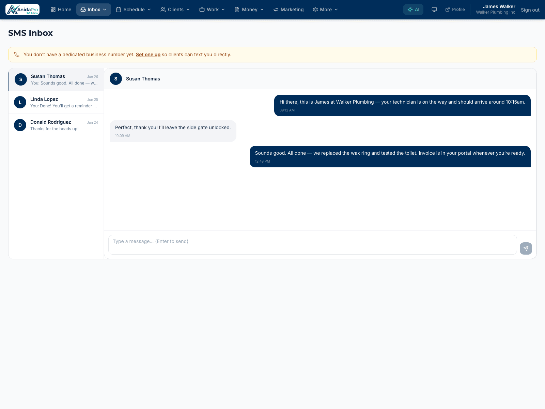The image size is (545, 409).
Task: Click the AnidaPro logo
Action: pyautogui.click(x=22, y=10)
